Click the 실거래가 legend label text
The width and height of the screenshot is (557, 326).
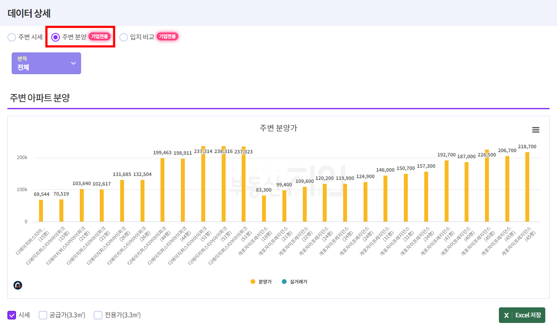(298, 282)
